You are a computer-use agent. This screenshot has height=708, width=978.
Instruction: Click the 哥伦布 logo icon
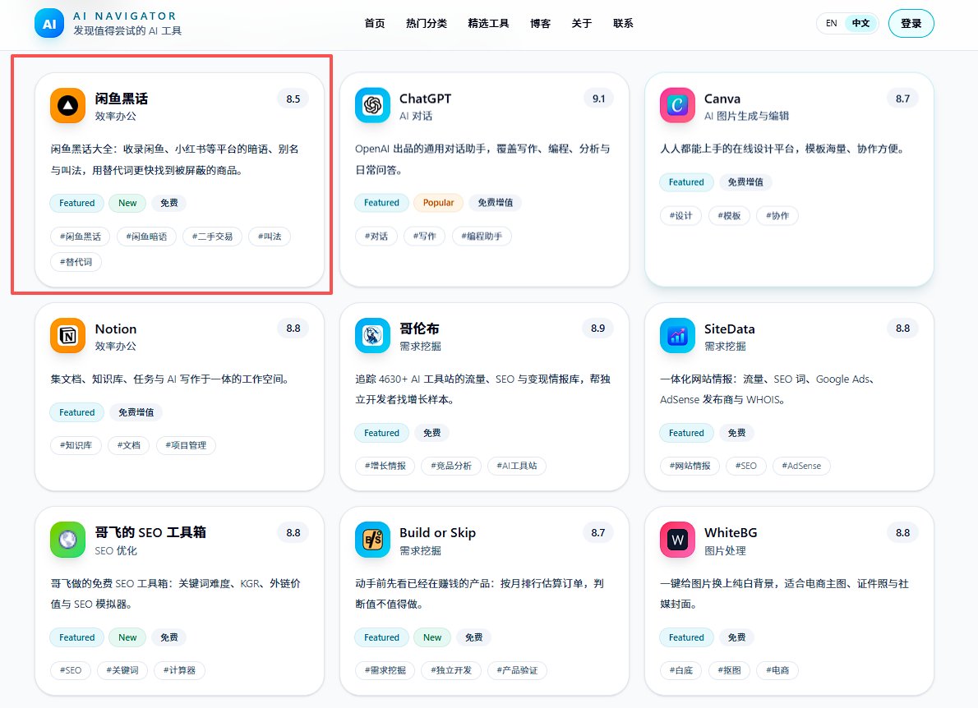372,335
